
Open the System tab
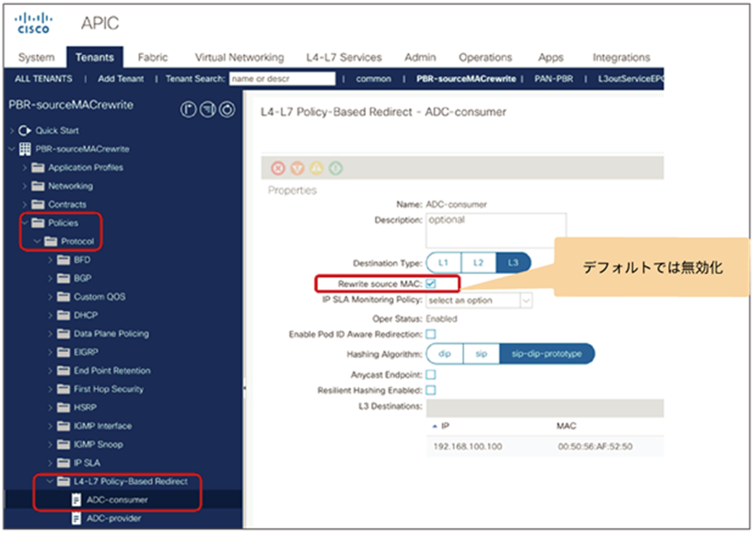coord(36,57)
